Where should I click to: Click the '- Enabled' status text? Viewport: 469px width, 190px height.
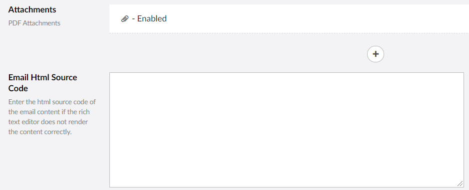click(149, 18)
